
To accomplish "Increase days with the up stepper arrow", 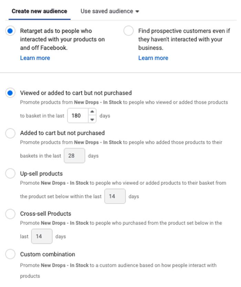I will point(92,112).
